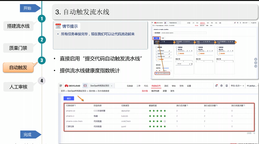Go to 首页 in the breadcrumb
The image size is (259, 144).
[63, 91]
